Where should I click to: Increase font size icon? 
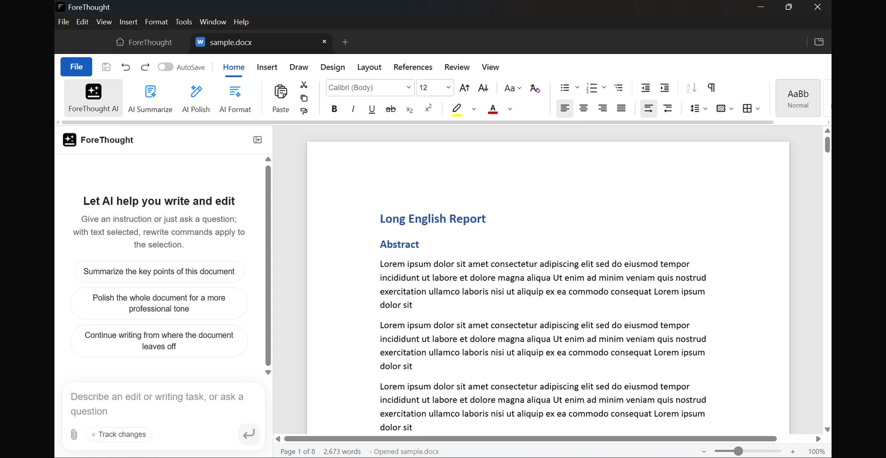[465, 88]
